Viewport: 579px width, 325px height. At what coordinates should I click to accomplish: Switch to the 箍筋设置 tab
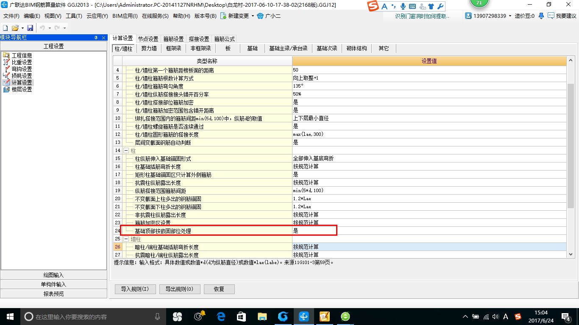tap(173, 39)
